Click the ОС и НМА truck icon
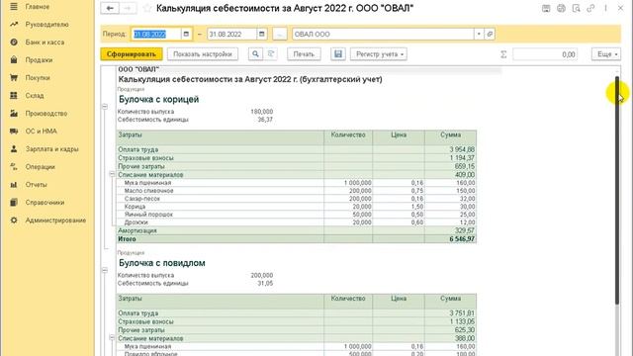The image size is (633, 356). click(x=14, y=132)
